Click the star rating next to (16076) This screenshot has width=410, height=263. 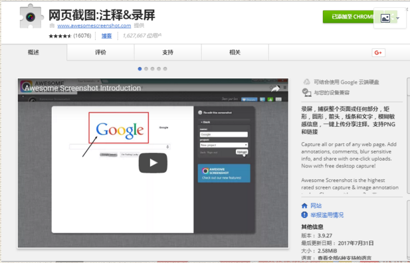click(x=60, y=36)
